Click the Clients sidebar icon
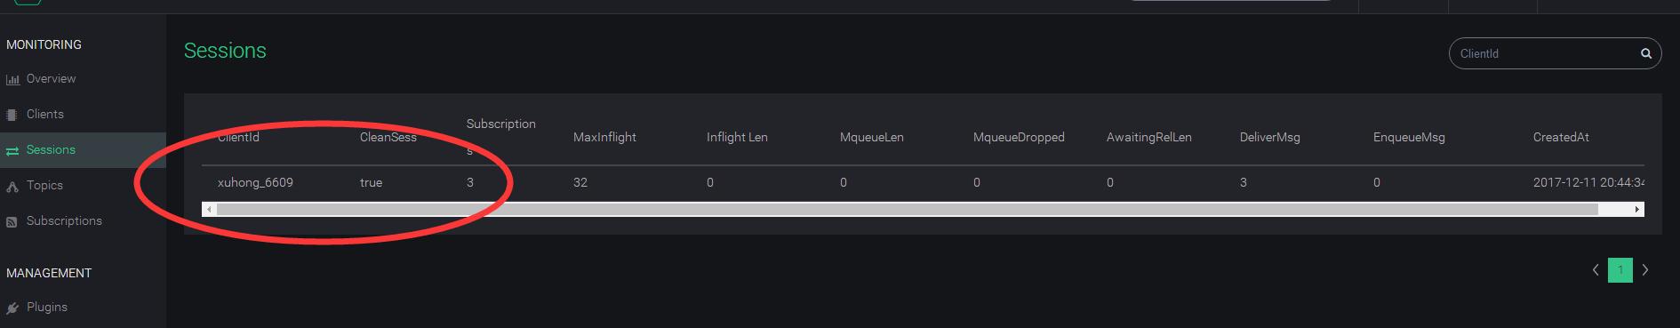This screenshot has height=328, width=1680. pos(12,115)
